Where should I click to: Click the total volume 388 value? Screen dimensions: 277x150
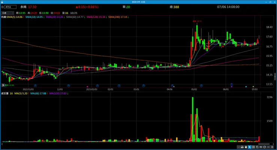(x=176, y=7)
